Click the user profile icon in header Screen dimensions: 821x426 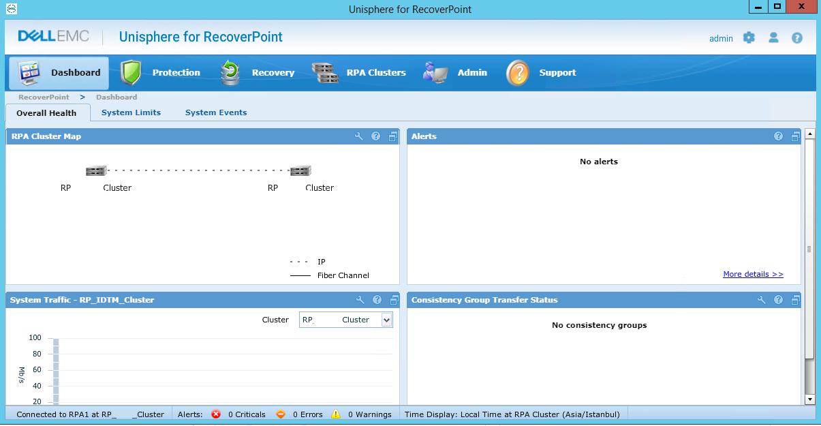(x=773, y=37)
